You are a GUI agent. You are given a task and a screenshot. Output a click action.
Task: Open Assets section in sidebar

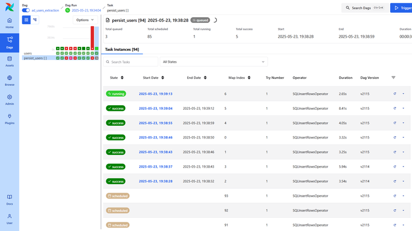pos(10,61)
